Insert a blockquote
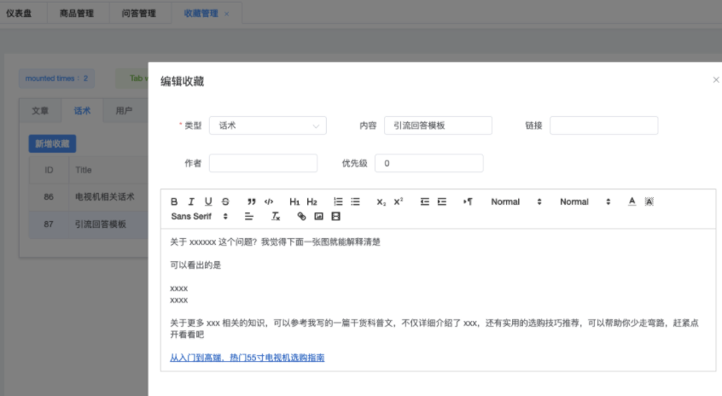This screenshot has width=722, height=396. (252, 201)
